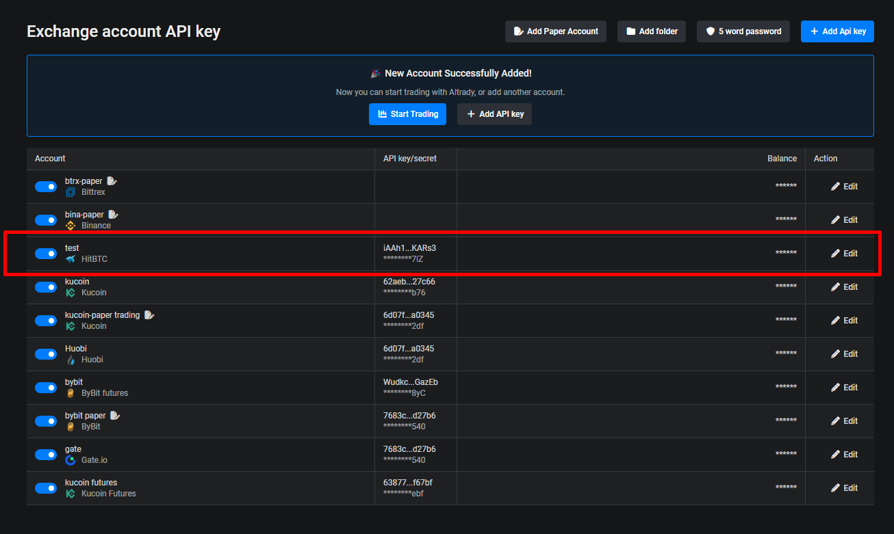The height and width of the screenshot is (534, 894).
Task: Edit the bybit futures account
Action: click(x=844, y=388)
